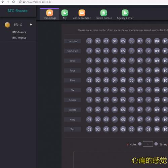The height and width of the screenshot is (168, 168).
Task: Click the champion row label
Action: click(x=72, y=41)
